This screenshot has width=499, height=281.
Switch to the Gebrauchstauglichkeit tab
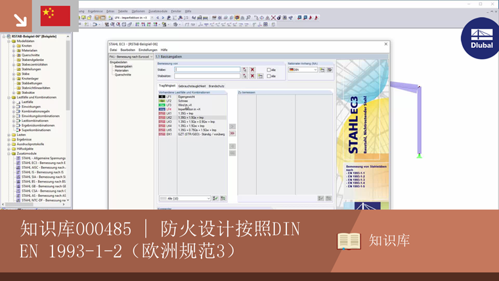point(192,86)
